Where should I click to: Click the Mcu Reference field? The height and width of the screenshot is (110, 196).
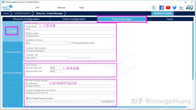click(70, 86)
